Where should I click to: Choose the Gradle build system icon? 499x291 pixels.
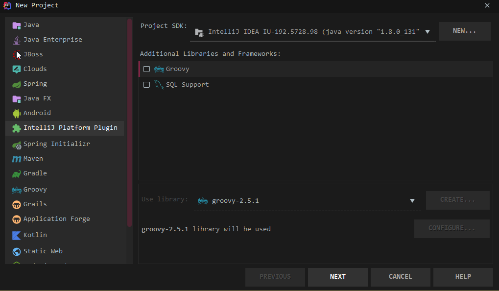coord(18,173)
